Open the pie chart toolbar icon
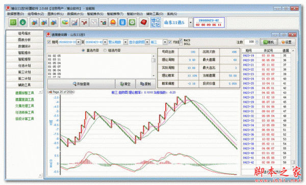The width and height of the screenshot is (306, 185). pyautogui.click(x=65, y=22)
